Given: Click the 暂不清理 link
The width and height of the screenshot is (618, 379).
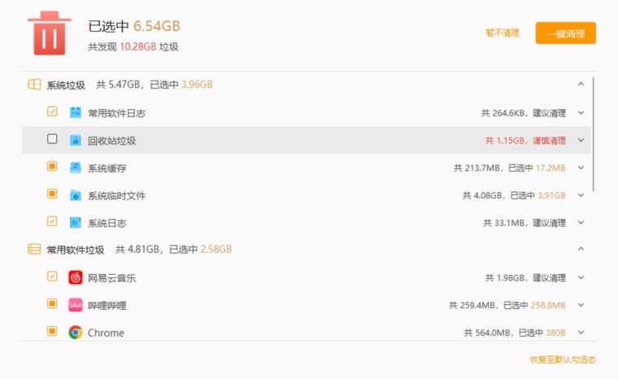Looking at the screenshot, I should [x=503, y=33].
